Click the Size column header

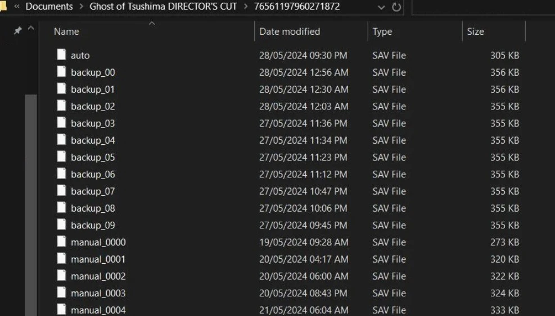pyautogui.click(x=475, y=31)
